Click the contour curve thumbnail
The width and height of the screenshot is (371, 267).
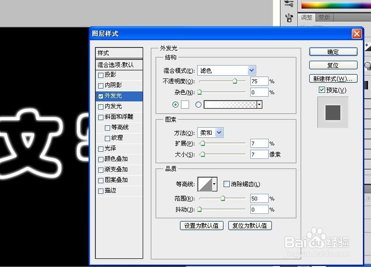[x=205, y=184]
